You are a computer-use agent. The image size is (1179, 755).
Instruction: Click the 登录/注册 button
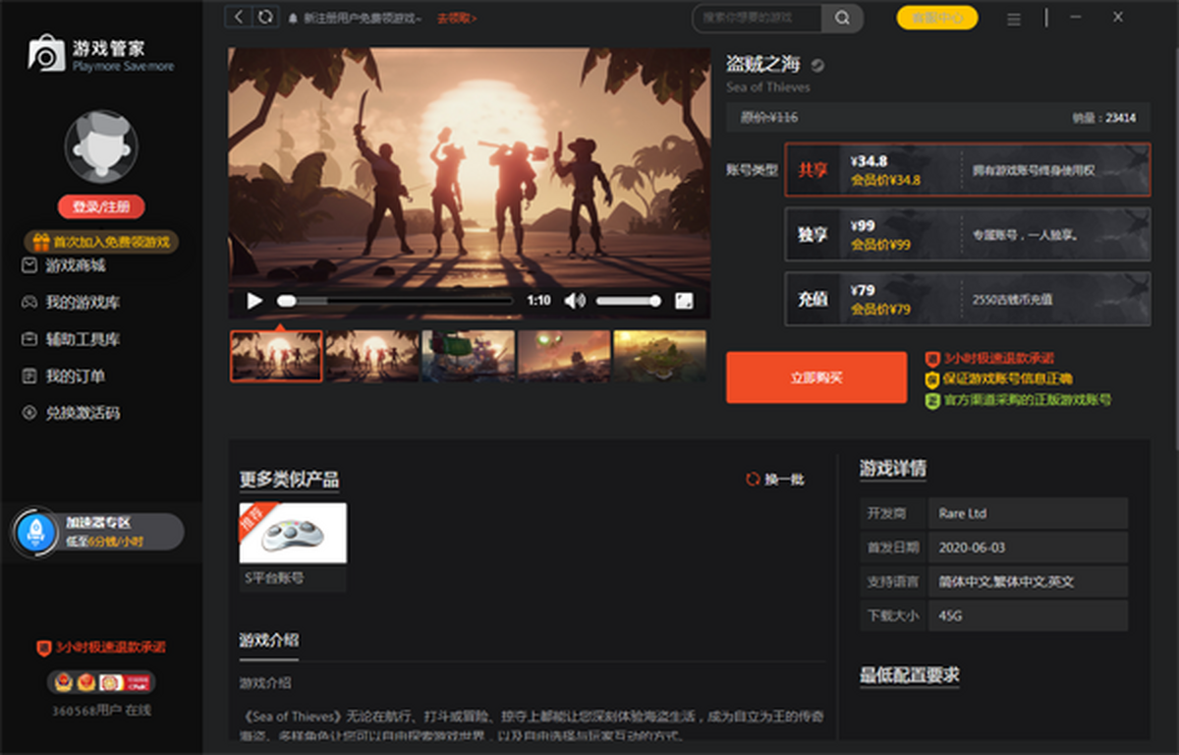(101, 206)
